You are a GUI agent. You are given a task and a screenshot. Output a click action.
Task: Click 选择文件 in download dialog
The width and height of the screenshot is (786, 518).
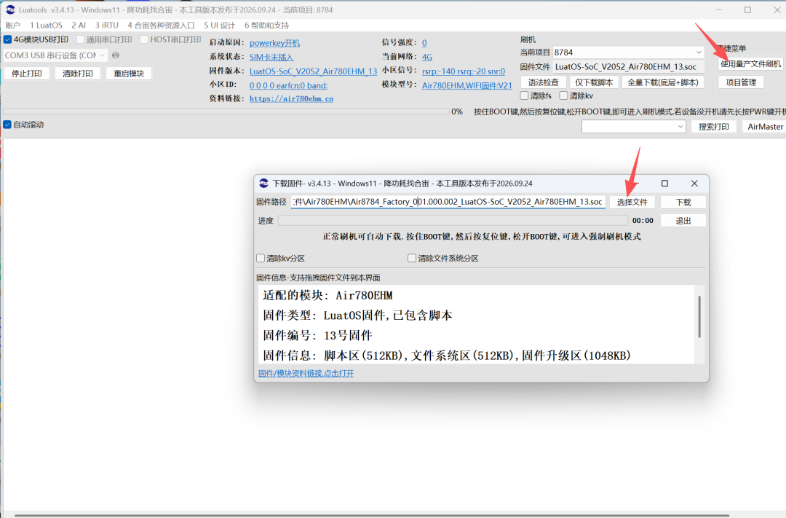tap(632, 202)
